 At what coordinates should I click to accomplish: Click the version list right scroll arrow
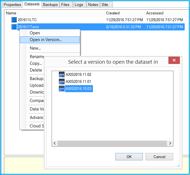[x=170, y=143]
